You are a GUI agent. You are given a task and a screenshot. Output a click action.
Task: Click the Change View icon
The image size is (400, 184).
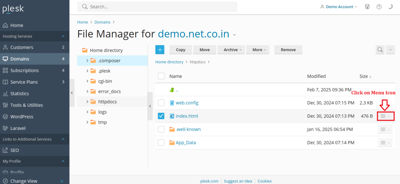(x=5, y=181)
